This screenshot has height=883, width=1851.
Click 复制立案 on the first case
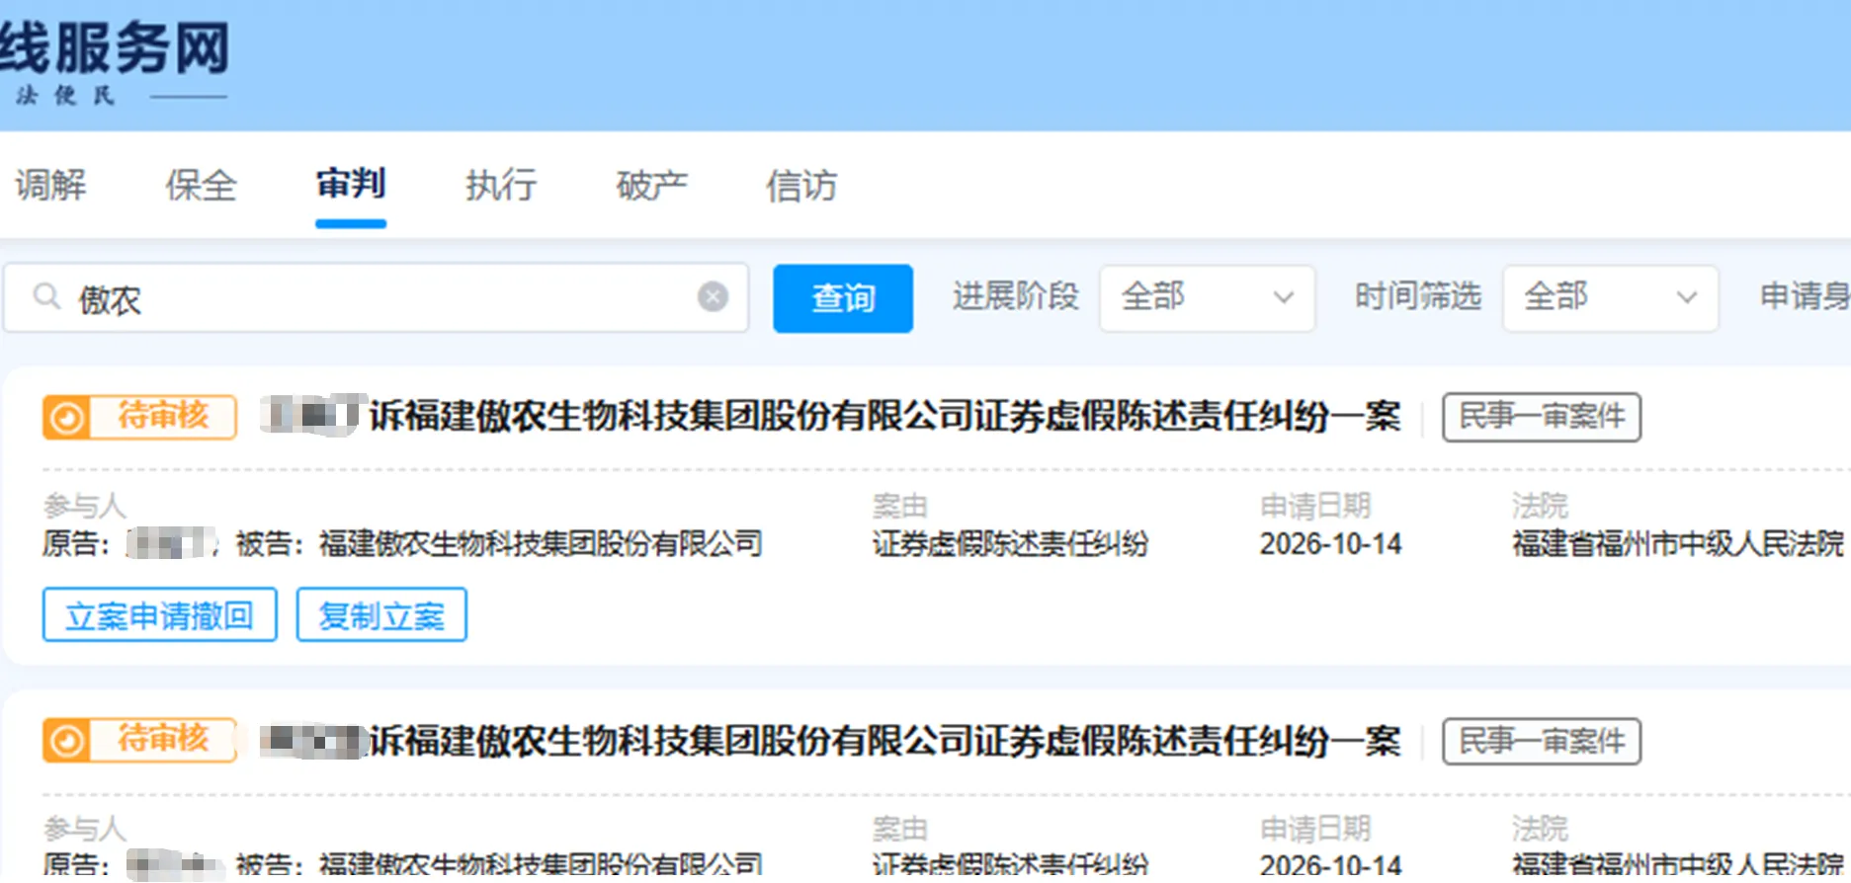[381, 615]
